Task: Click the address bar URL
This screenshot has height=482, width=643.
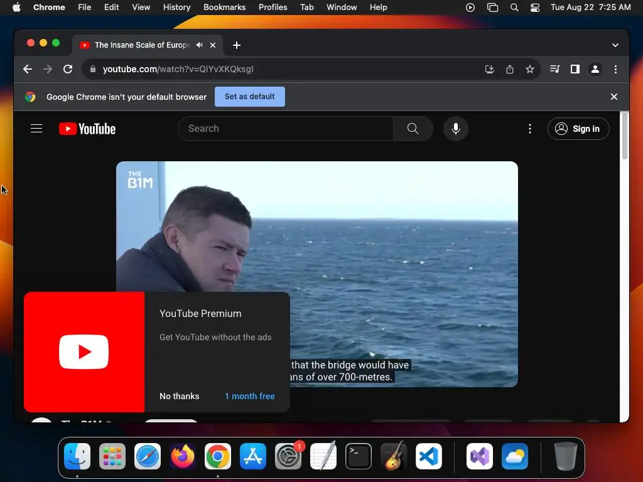Action: (178, 69)
